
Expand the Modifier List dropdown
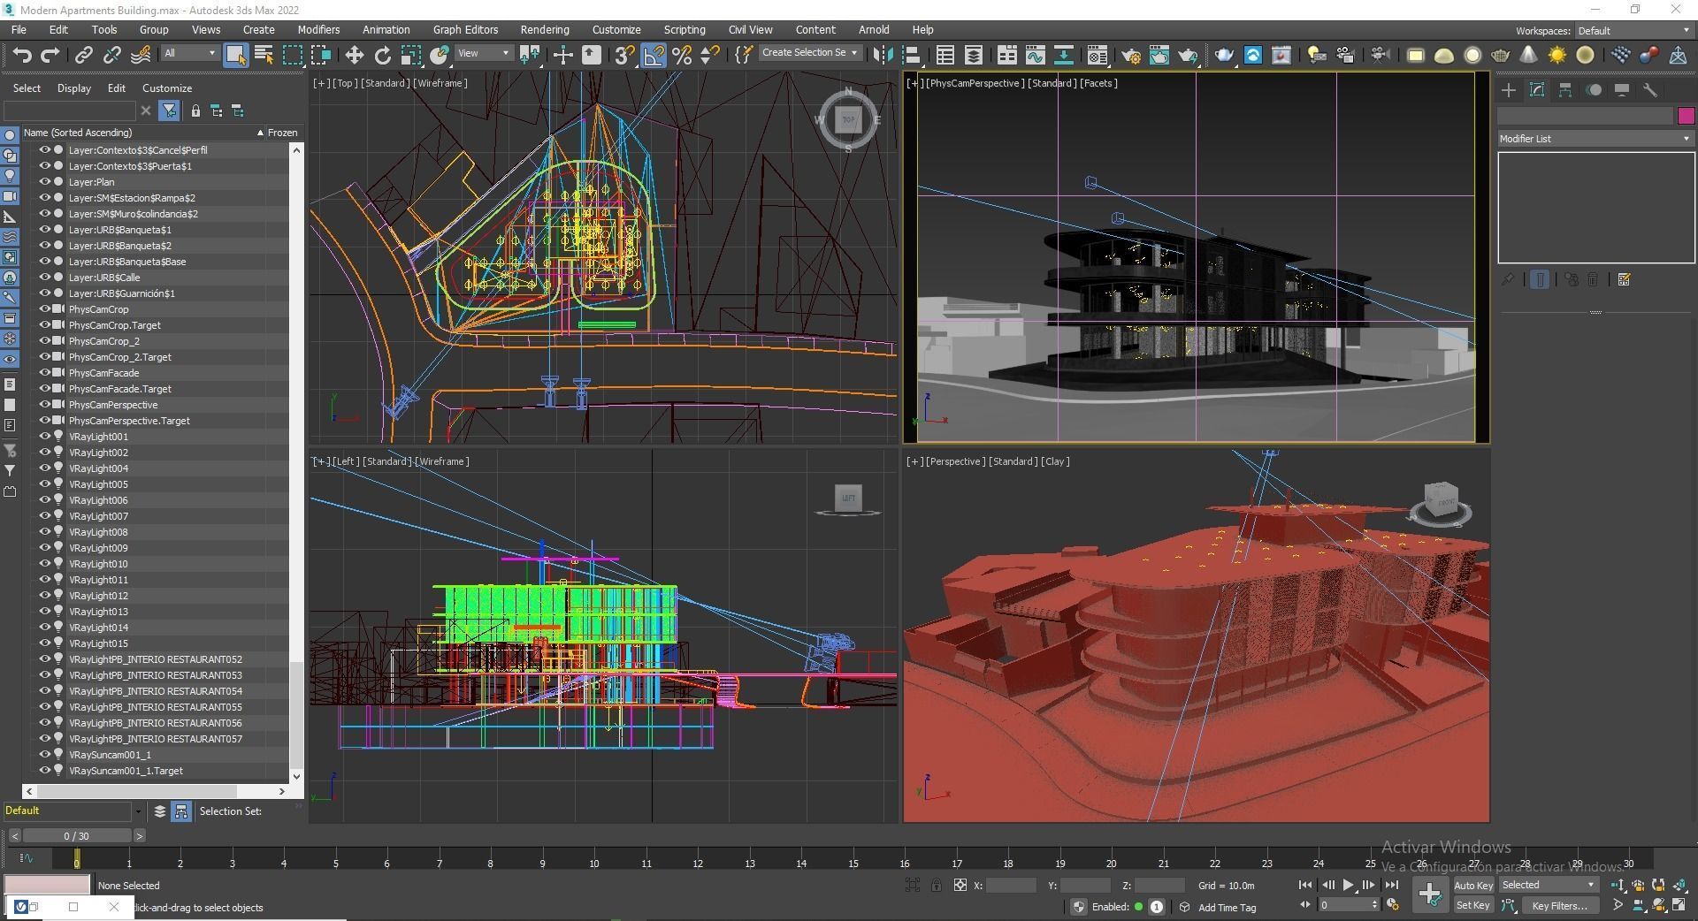tap(1595, 139)
